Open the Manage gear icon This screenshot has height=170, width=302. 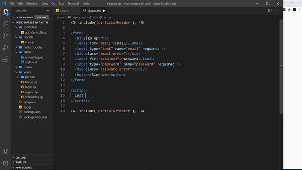click(5, 163)
